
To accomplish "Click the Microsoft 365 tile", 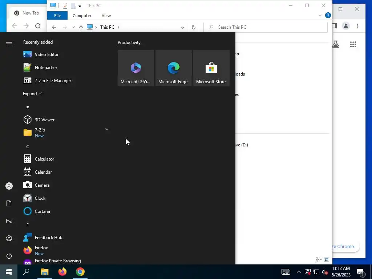I will point(136,68).
